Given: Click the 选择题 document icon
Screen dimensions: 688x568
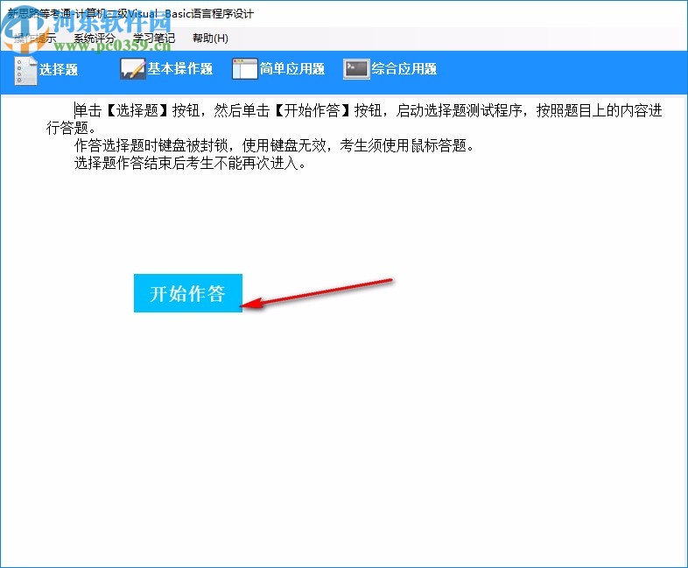Looking at the screenshot, I should [25, 70].
